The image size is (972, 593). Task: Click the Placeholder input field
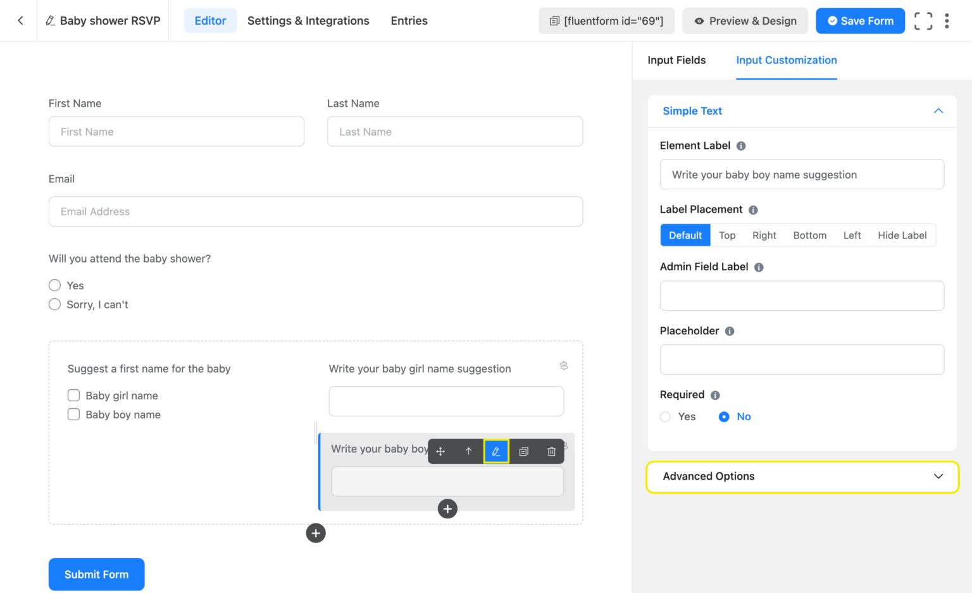[x=801, y=359]
